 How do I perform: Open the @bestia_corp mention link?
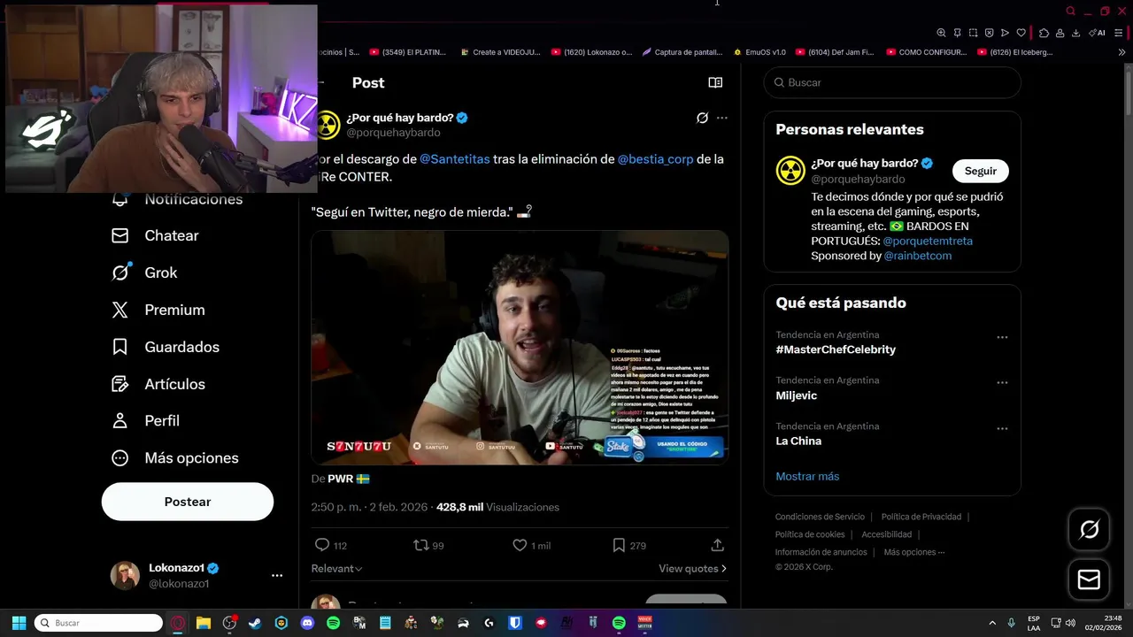655,159
